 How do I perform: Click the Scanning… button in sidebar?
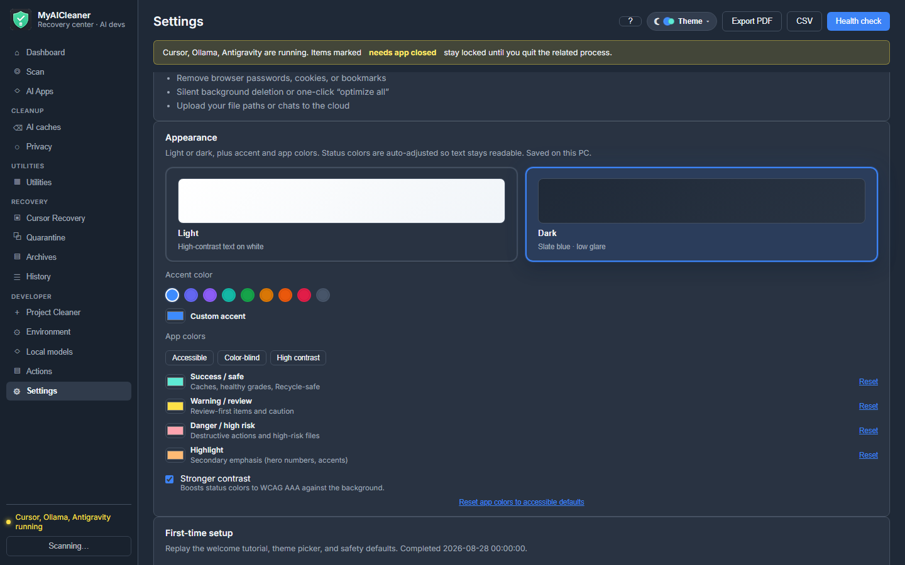pyautogui.click(x=69, y=546)
